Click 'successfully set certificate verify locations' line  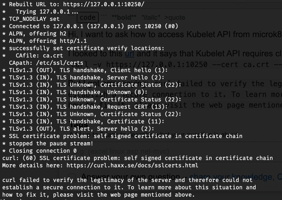(x=83, y=48)
